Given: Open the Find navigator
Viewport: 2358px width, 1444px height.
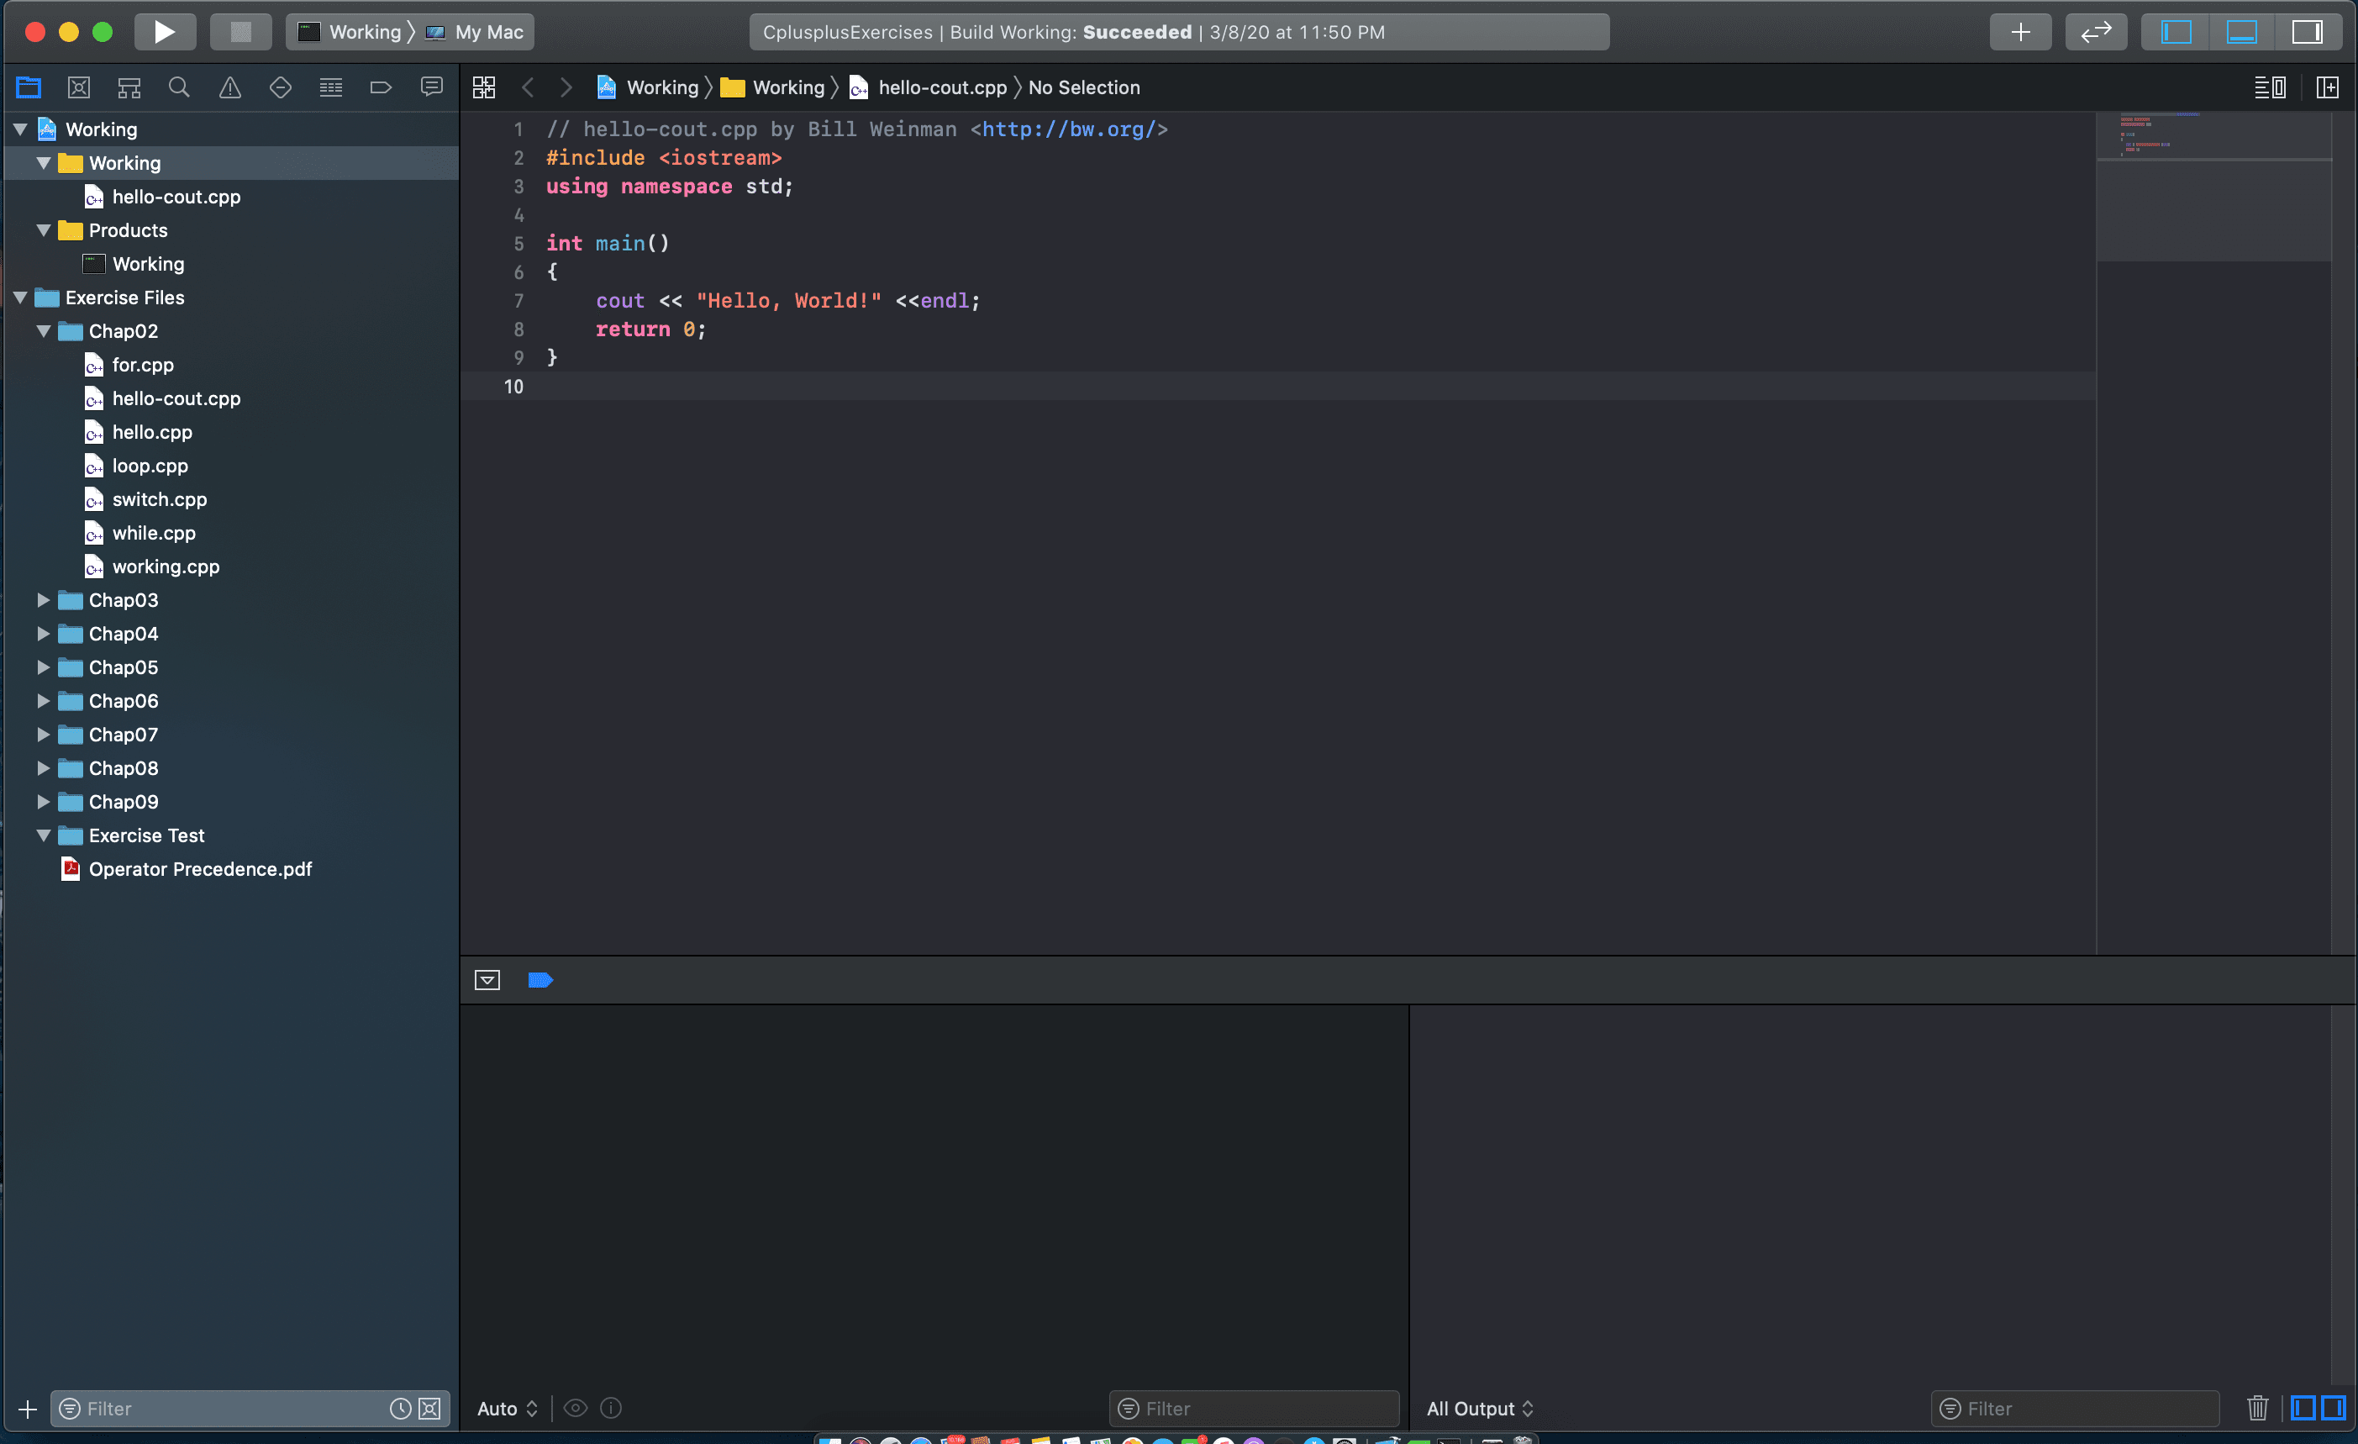Looking at the screenshot, I should 179,86.
